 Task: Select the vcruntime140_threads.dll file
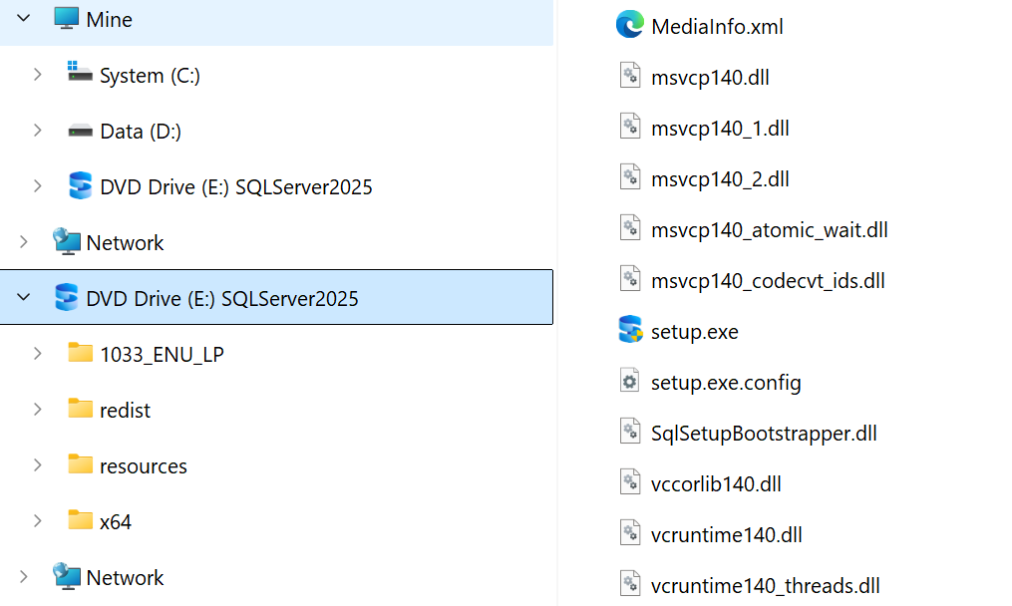765,586
